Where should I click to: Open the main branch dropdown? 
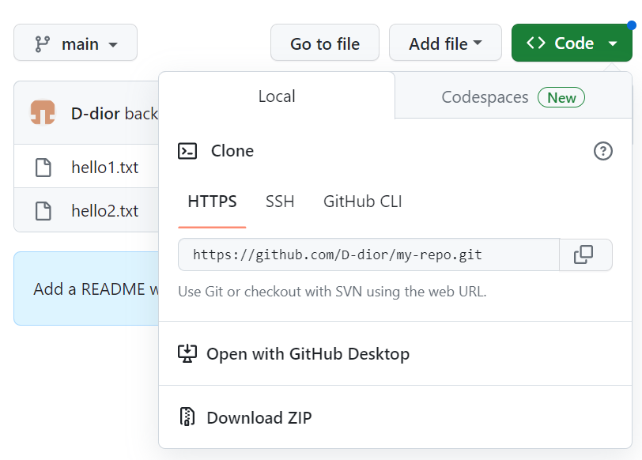pyautogui.click(x=75, y=43)
